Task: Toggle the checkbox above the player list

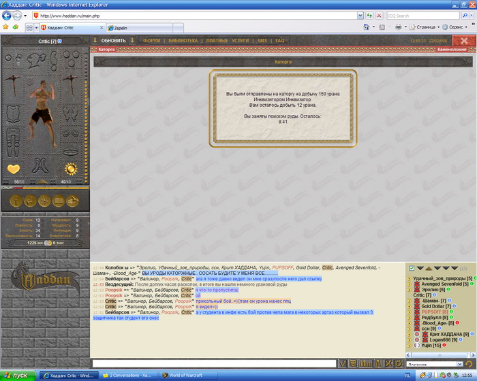Action: [411, 268]
